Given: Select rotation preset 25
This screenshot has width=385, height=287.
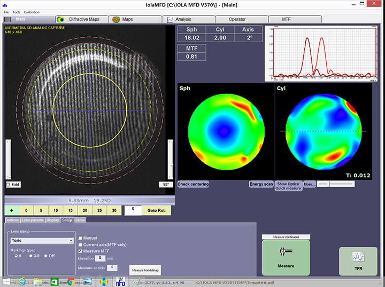Looking at the screenshot, I should click(99, 210).
